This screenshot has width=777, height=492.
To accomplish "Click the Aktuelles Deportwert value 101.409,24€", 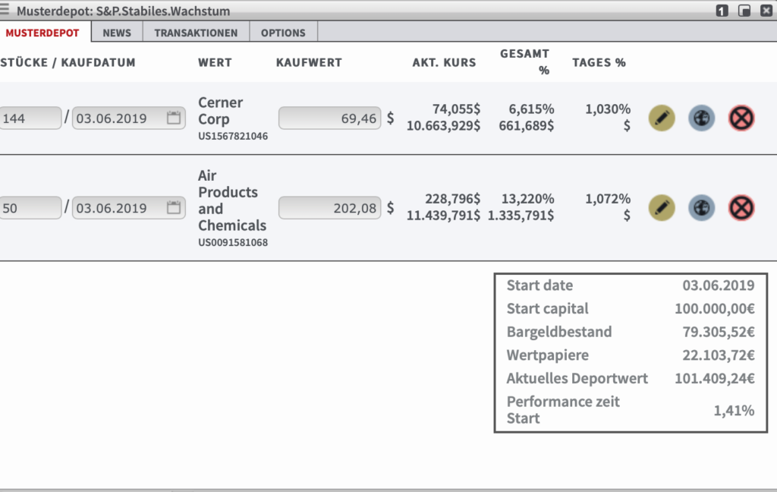I will 715,378.
